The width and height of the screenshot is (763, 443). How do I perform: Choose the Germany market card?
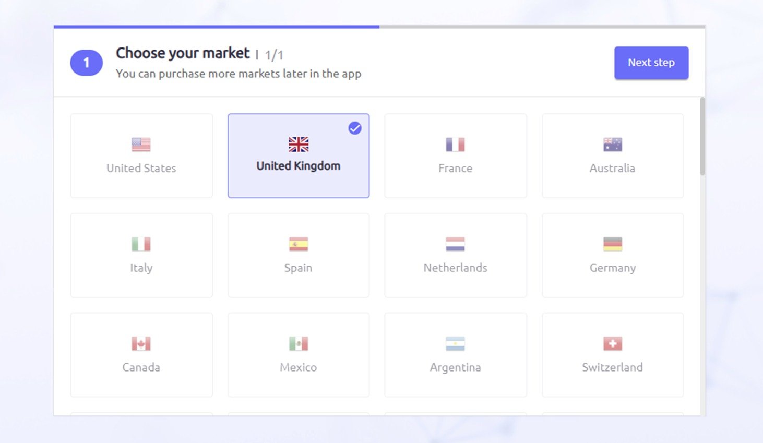[612, 255]
